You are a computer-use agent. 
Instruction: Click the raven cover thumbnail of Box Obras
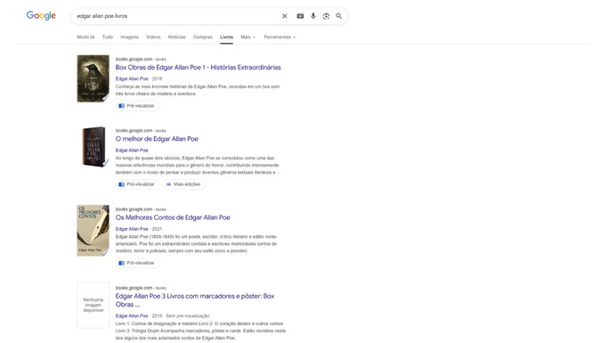93,78
